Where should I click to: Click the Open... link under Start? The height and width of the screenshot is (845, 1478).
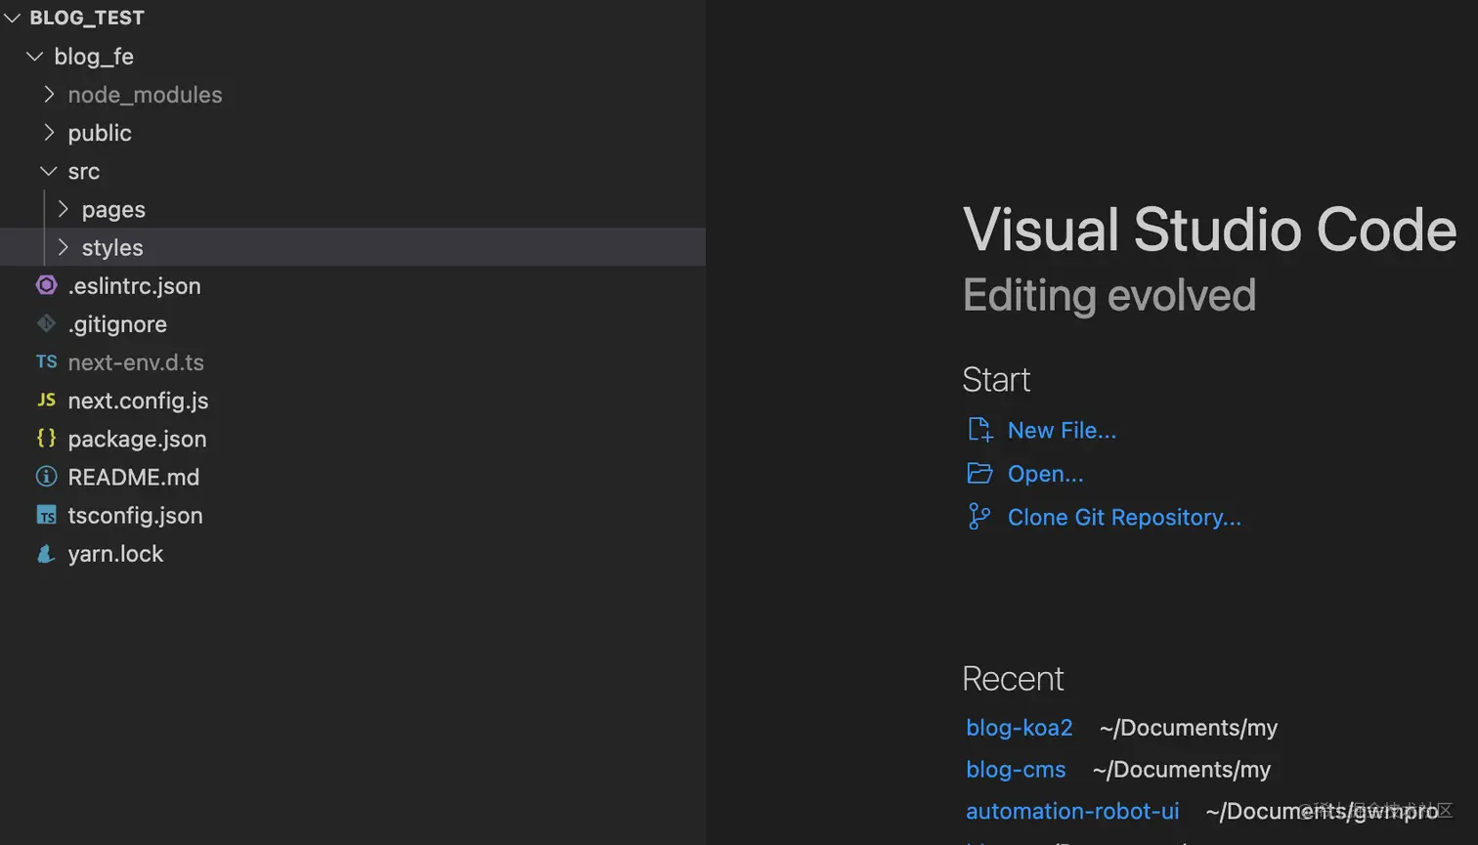click(1045, 474)
